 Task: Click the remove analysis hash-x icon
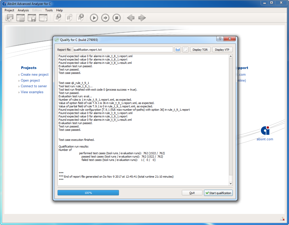point(80,18)
